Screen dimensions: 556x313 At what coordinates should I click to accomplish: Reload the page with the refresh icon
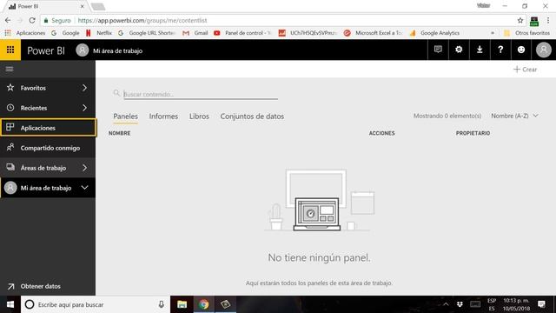tap(32, 21)
